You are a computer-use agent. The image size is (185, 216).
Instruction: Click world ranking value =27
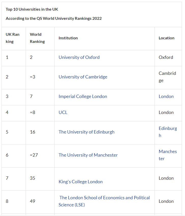(x=34, y=155)
